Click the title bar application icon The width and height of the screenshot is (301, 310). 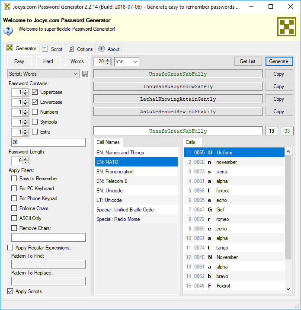7,6
